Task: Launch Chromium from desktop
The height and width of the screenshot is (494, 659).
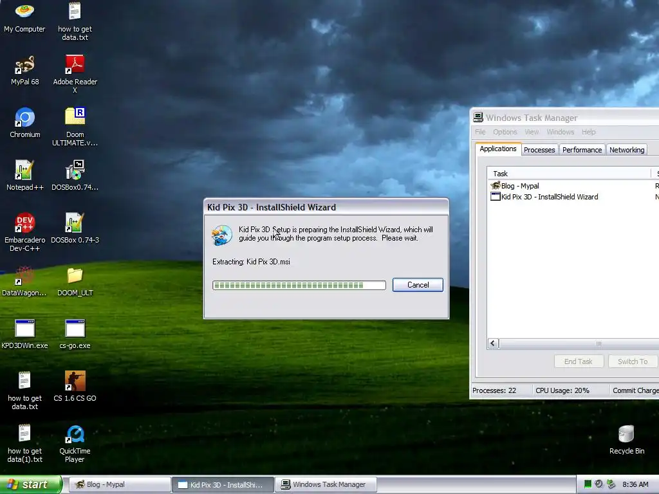Action: pyautogui.click(x=24, y=123)
